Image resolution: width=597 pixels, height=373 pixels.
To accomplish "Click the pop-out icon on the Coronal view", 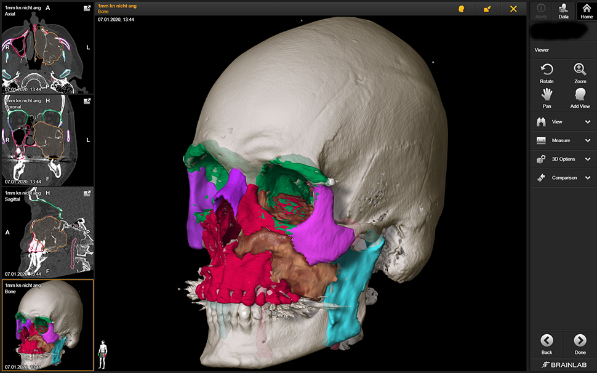I will [x=87, y=101].
